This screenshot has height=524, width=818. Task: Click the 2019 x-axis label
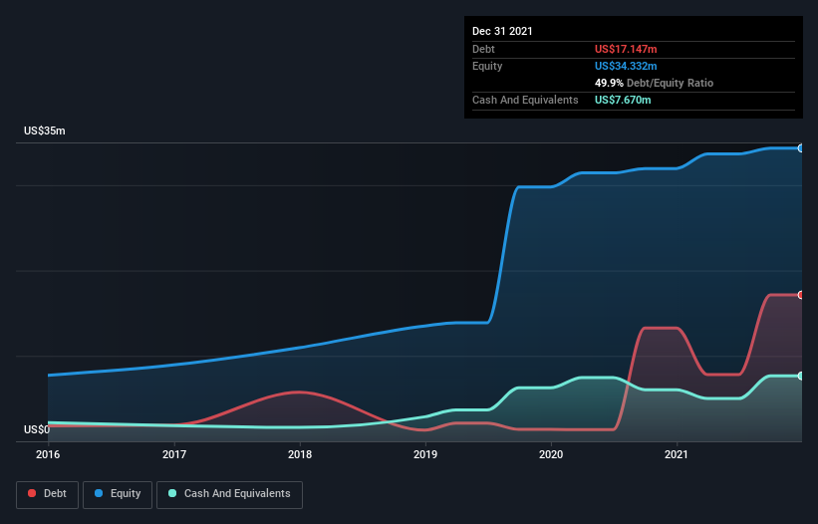[425, 454]
